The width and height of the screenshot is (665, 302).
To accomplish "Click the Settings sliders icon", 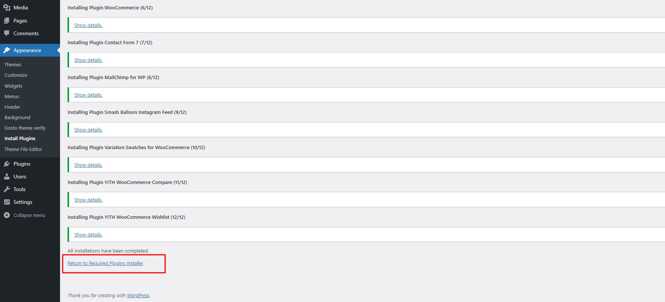I will 7,202.
